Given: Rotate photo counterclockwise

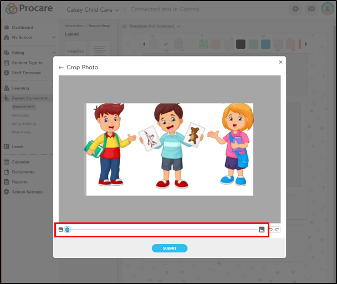Looking at the screenshot, I should pos(271,230).
